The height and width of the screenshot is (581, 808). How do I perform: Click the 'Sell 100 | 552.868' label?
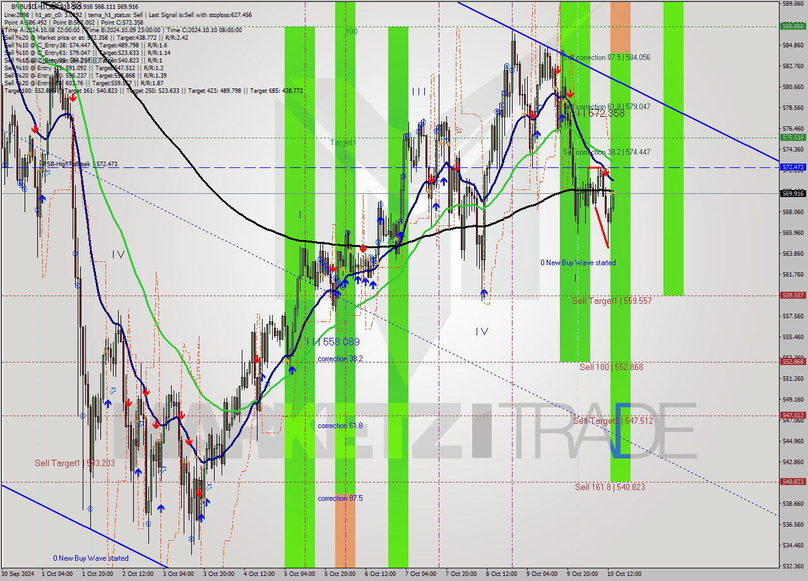click(611, 367)
